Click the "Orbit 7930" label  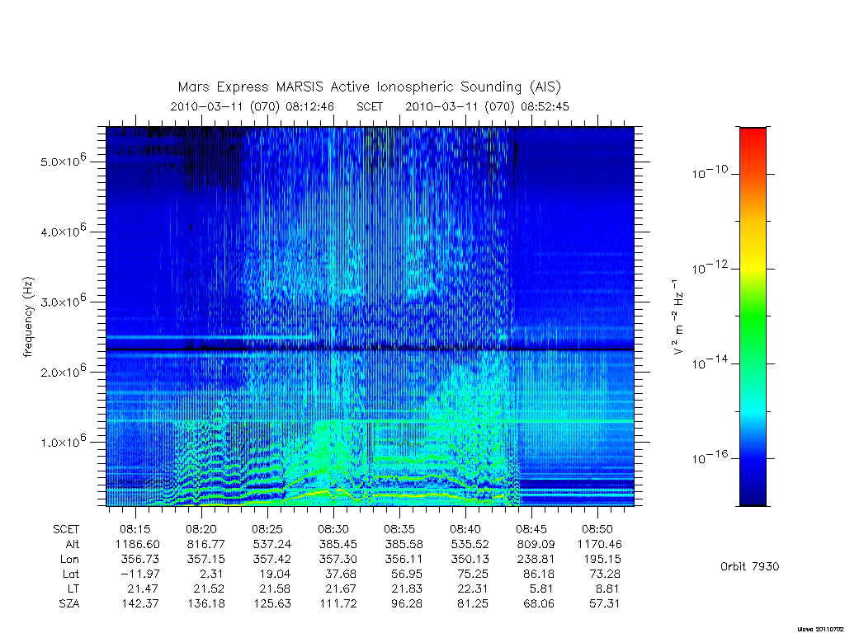[749, 566]
